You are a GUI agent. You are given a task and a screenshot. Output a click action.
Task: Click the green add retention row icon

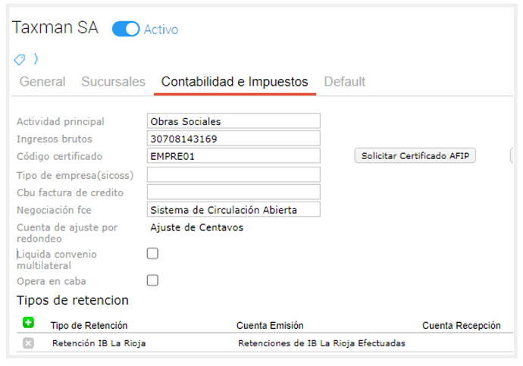[x=28, y=324]
